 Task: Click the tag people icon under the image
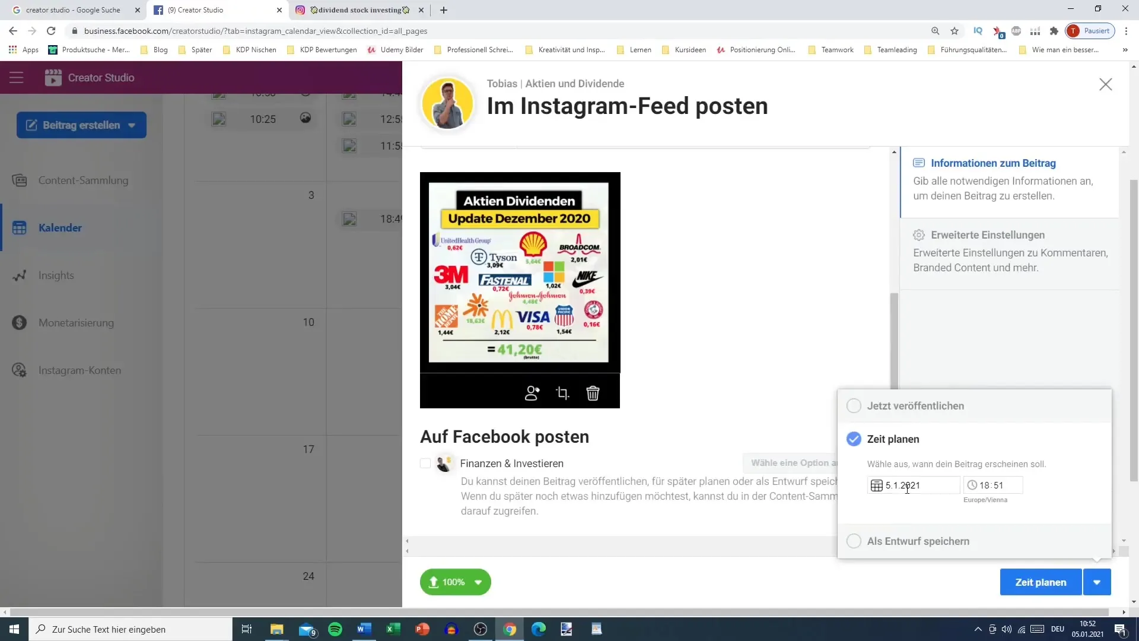click(532, 393)
